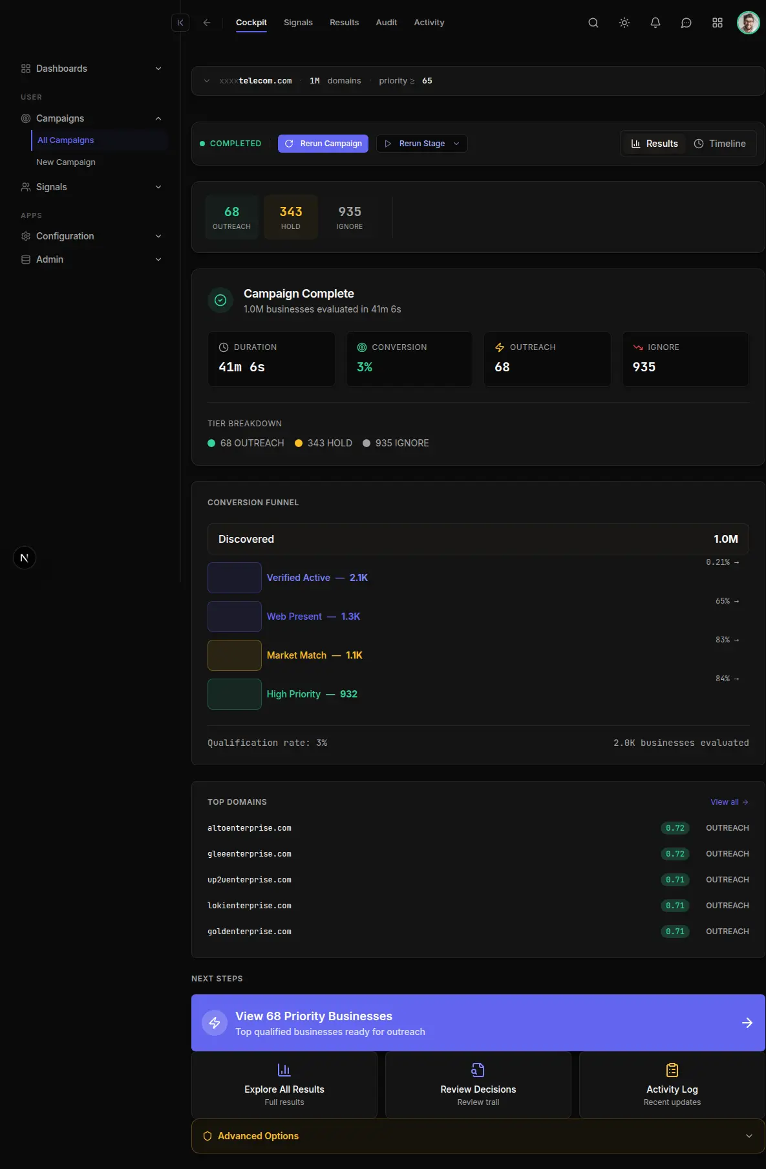The image size is (766, 1169).
Task: Click the Signals people icon
Action: pos(26,187)
